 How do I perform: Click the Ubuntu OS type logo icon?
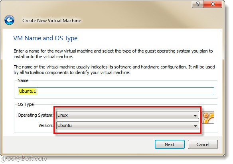(208, 117)
